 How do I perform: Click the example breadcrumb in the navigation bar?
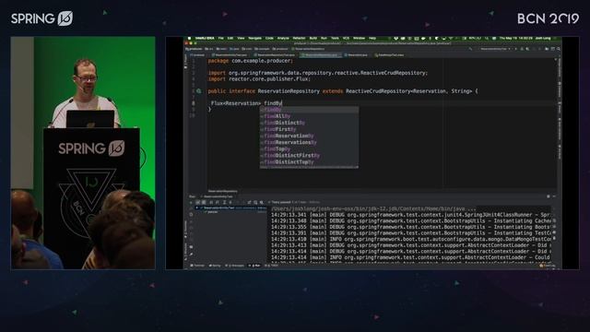[262, 49]
